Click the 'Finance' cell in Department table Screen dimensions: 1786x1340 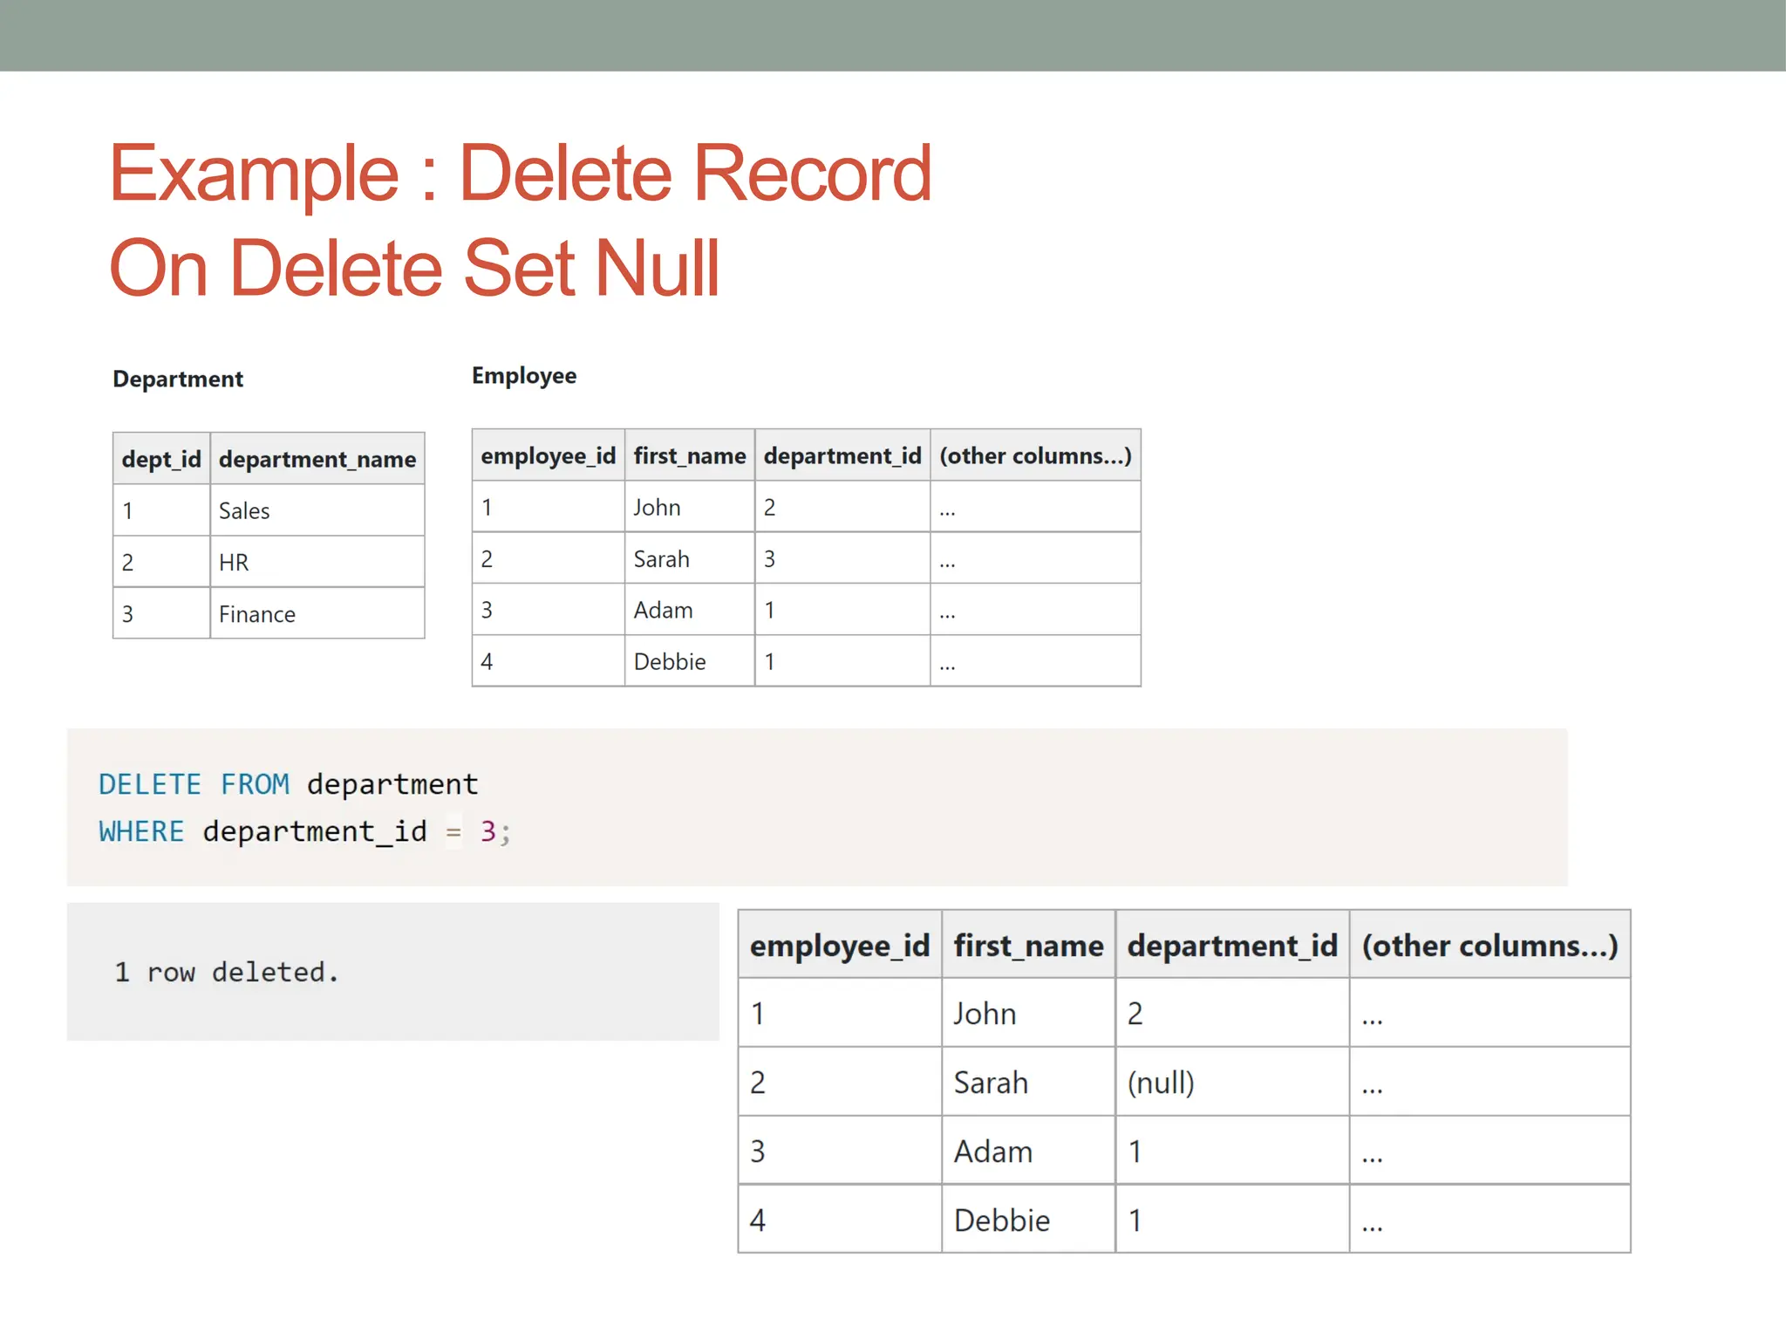317,613
